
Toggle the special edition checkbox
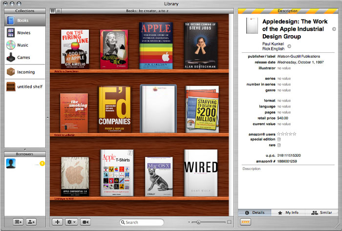click(279, 139)
